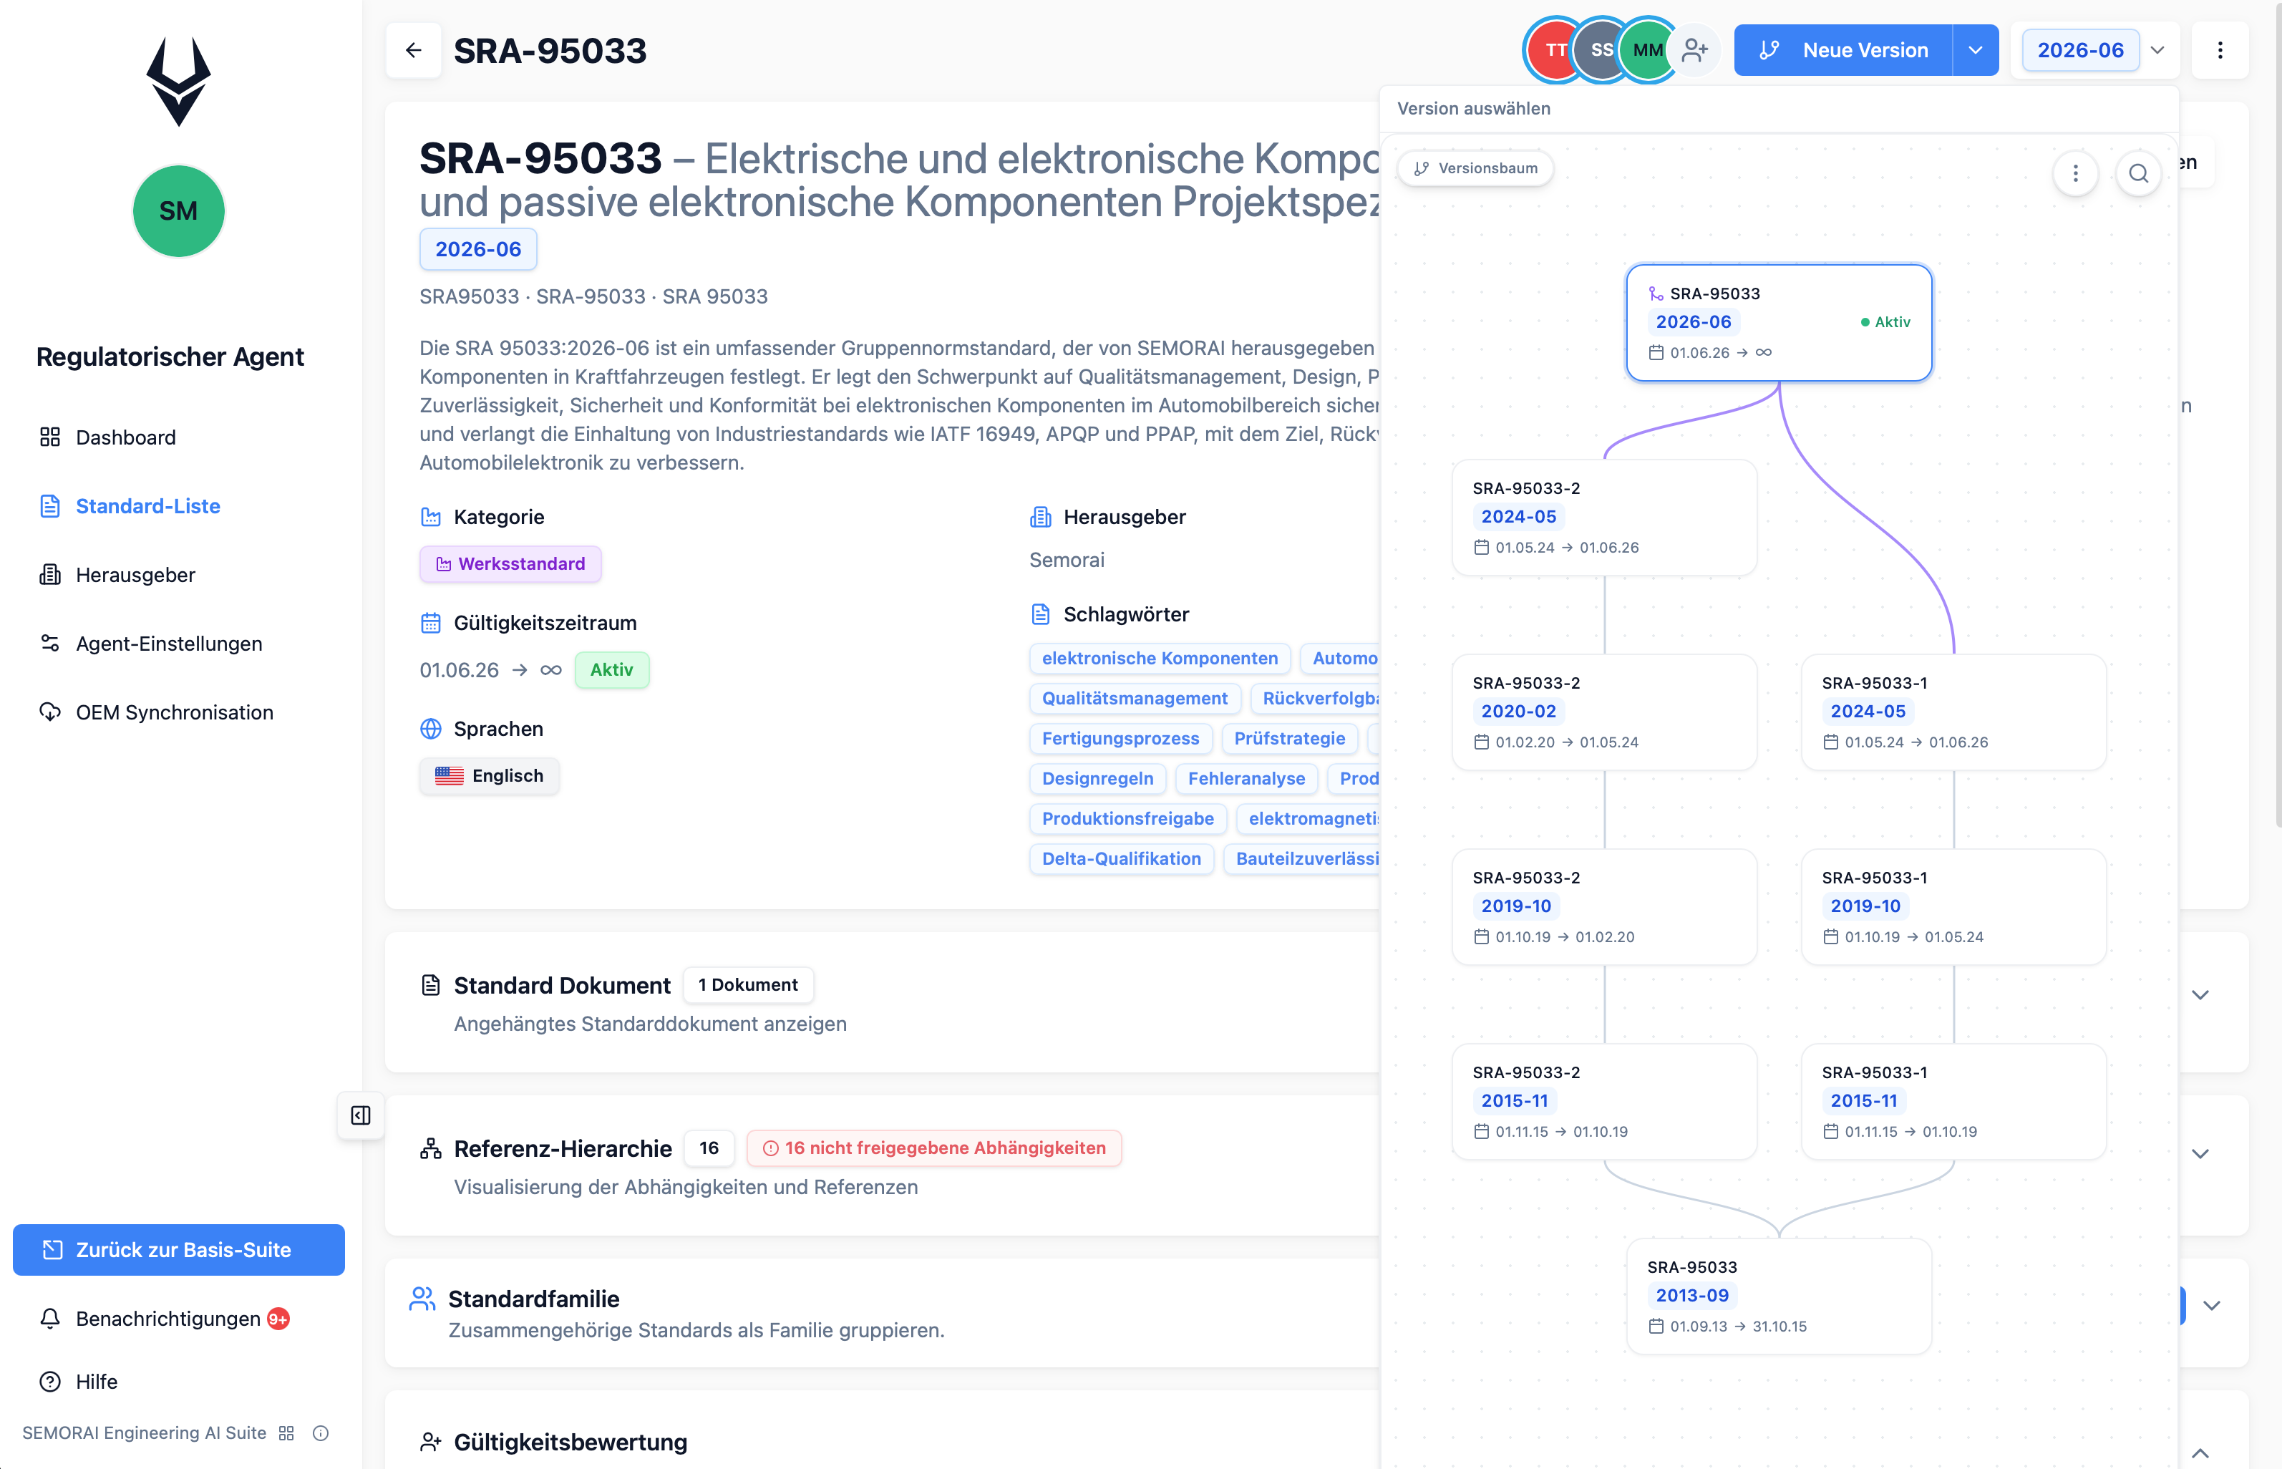Expand the Referenz-Hierarchie section chevron

(2200, 1153)
